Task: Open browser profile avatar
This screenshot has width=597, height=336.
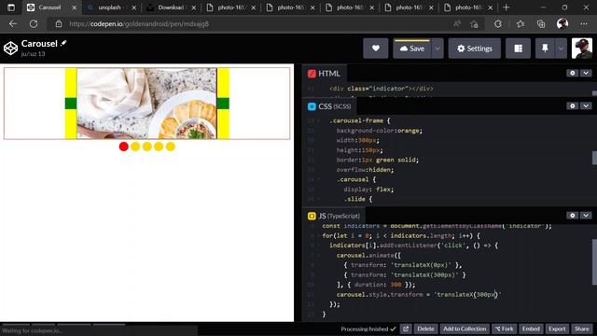Action: (562, 23)
